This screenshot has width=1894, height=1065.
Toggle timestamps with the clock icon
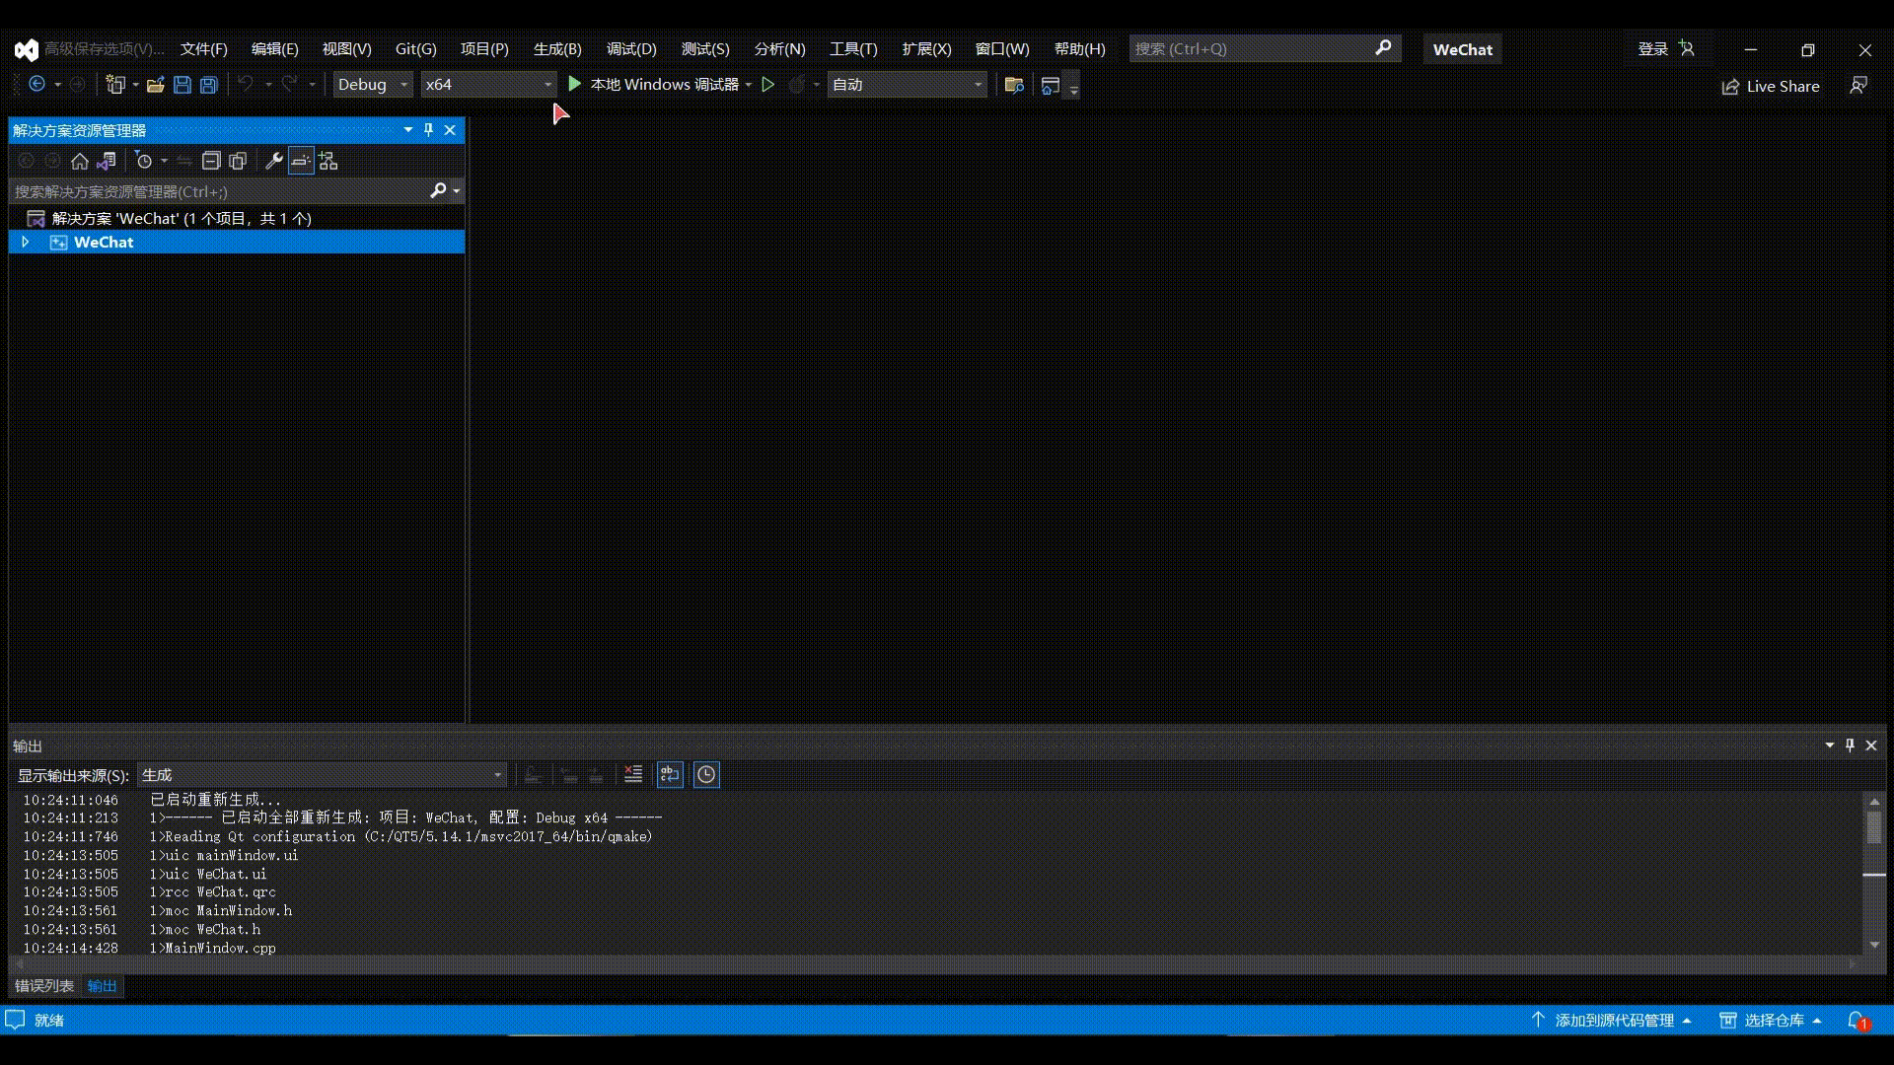click(x=706, y=775)
